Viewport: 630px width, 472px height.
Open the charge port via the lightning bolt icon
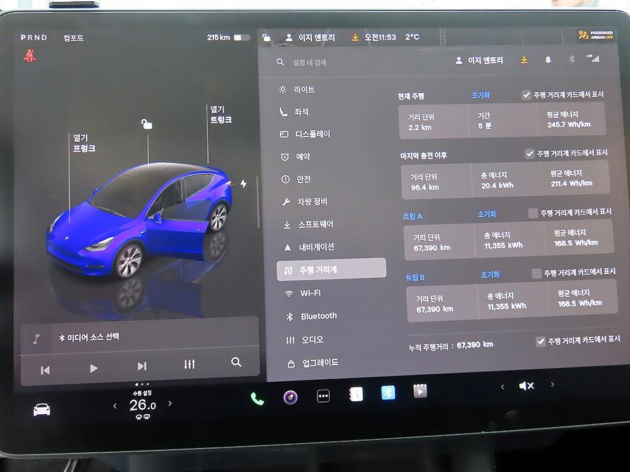tap(243, 184)
